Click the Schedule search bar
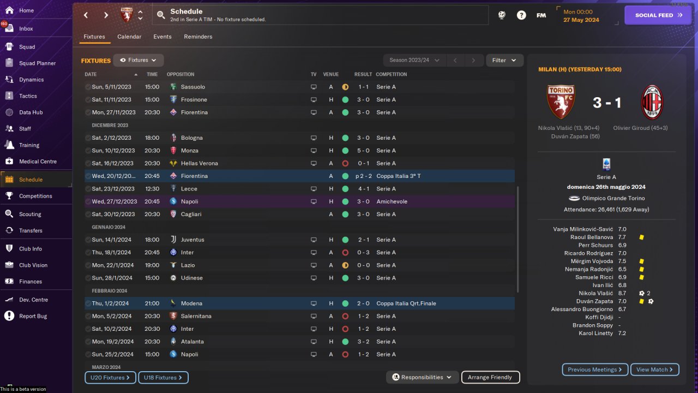The width and height of the screenshot is (698, 393). point(320,15)
